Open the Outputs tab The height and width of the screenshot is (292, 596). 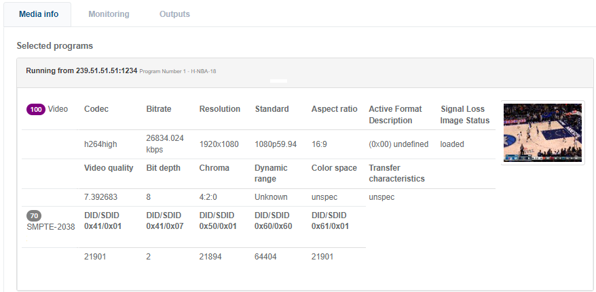(x=174, y=14)
